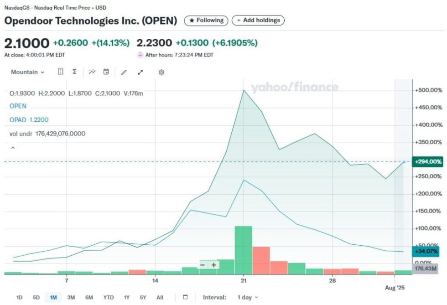This screenshot has height=305, width=447.
Task: Zoom in with the plus button
Action: (x=213, y=265)
